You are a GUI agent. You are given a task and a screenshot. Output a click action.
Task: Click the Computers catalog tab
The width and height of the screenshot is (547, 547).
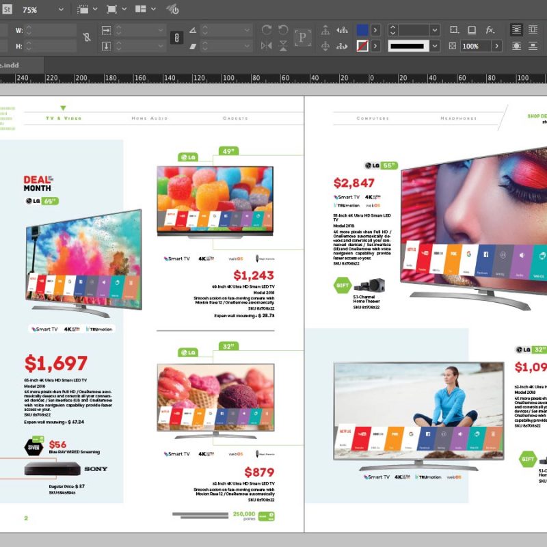click(x=373, y=118)
